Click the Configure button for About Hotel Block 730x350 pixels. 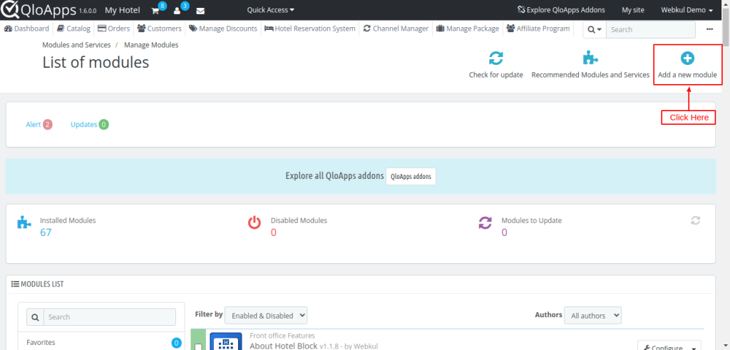(x=664, y=347)
